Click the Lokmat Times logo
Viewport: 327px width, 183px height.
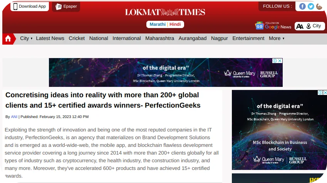tap(165, 12)
